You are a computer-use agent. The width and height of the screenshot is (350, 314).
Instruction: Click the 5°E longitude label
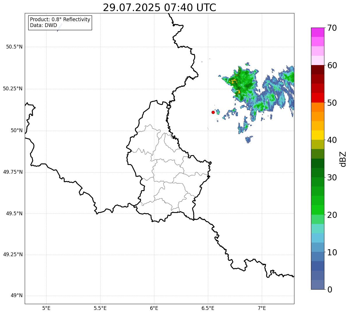46,308
